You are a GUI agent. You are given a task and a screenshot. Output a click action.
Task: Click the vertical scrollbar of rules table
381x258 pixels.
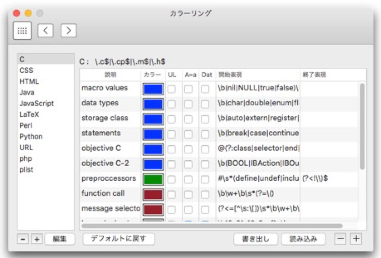pyautogui.click(x=362, y=127)
